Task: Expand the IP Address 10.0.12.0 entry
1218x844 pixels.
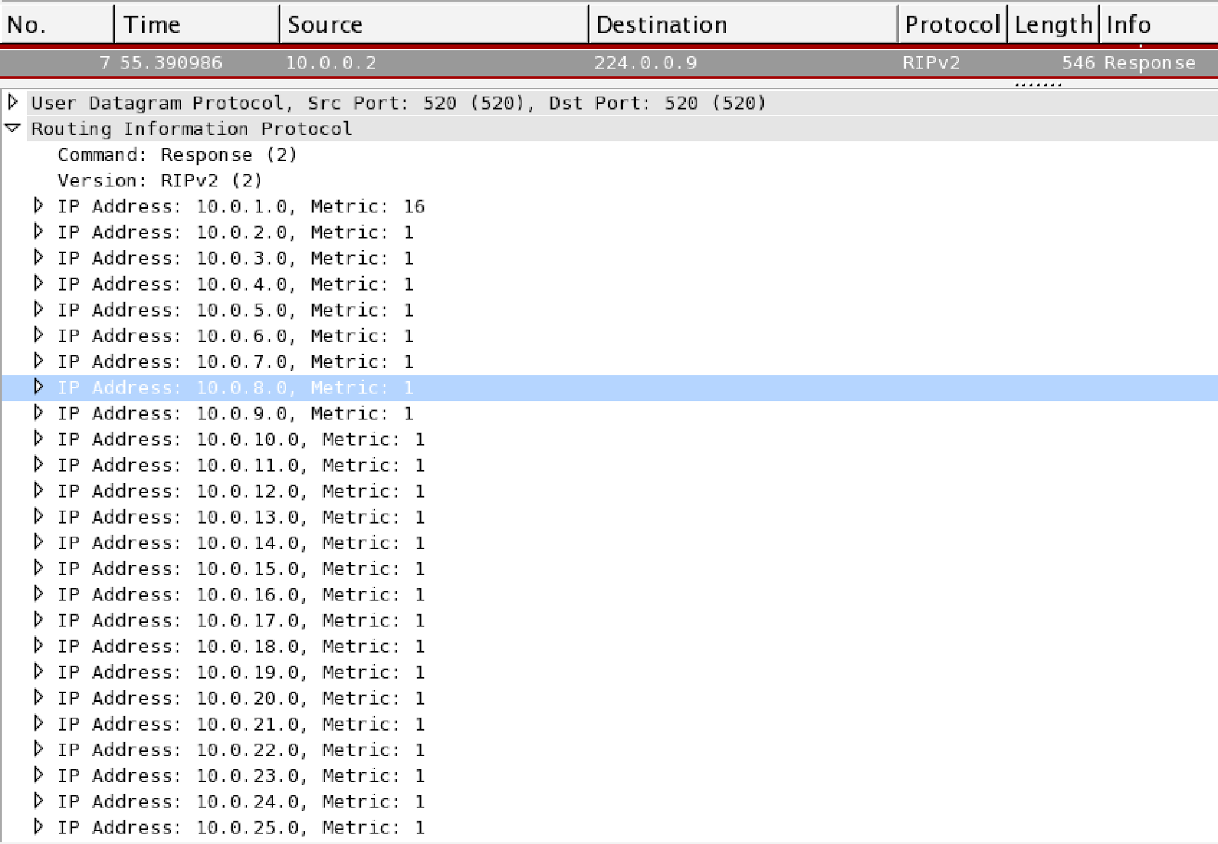Action: (x=38, y=491)
